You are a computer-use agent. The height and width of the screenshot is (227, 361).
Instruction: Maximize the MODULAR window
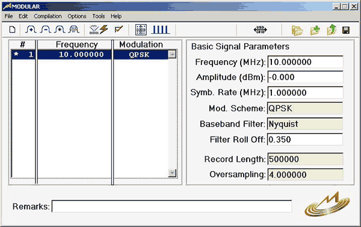click(345, 7)
